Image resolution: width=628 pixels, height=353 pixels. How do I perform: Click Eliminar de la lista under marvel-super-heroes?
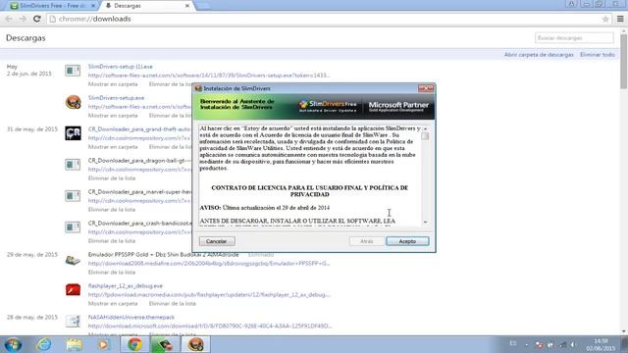[112, 209]
